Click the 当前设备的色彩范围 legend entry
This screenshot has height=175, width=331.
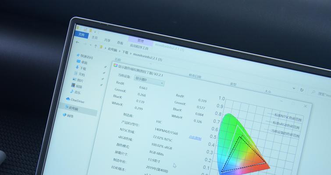point(285,133)
